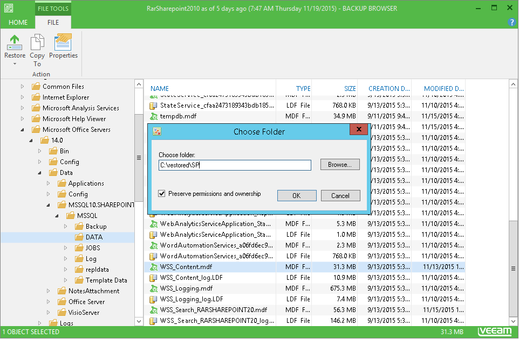Click the tempdb.mdf file icon

[153, 116]
